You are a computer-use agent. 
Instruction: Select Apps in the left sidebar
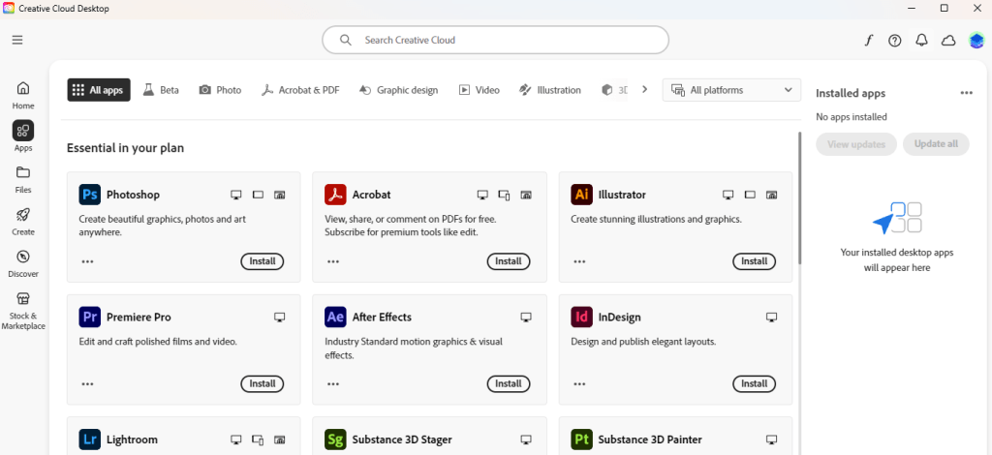(23, 136)
